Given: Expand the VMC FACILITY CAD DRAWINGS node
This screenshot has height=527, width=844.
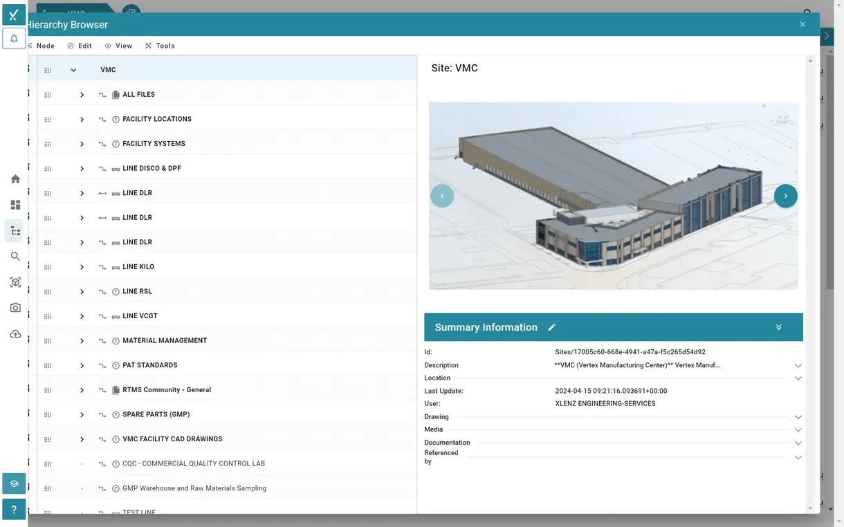Looking at the screenshot, I should (82, 439).
